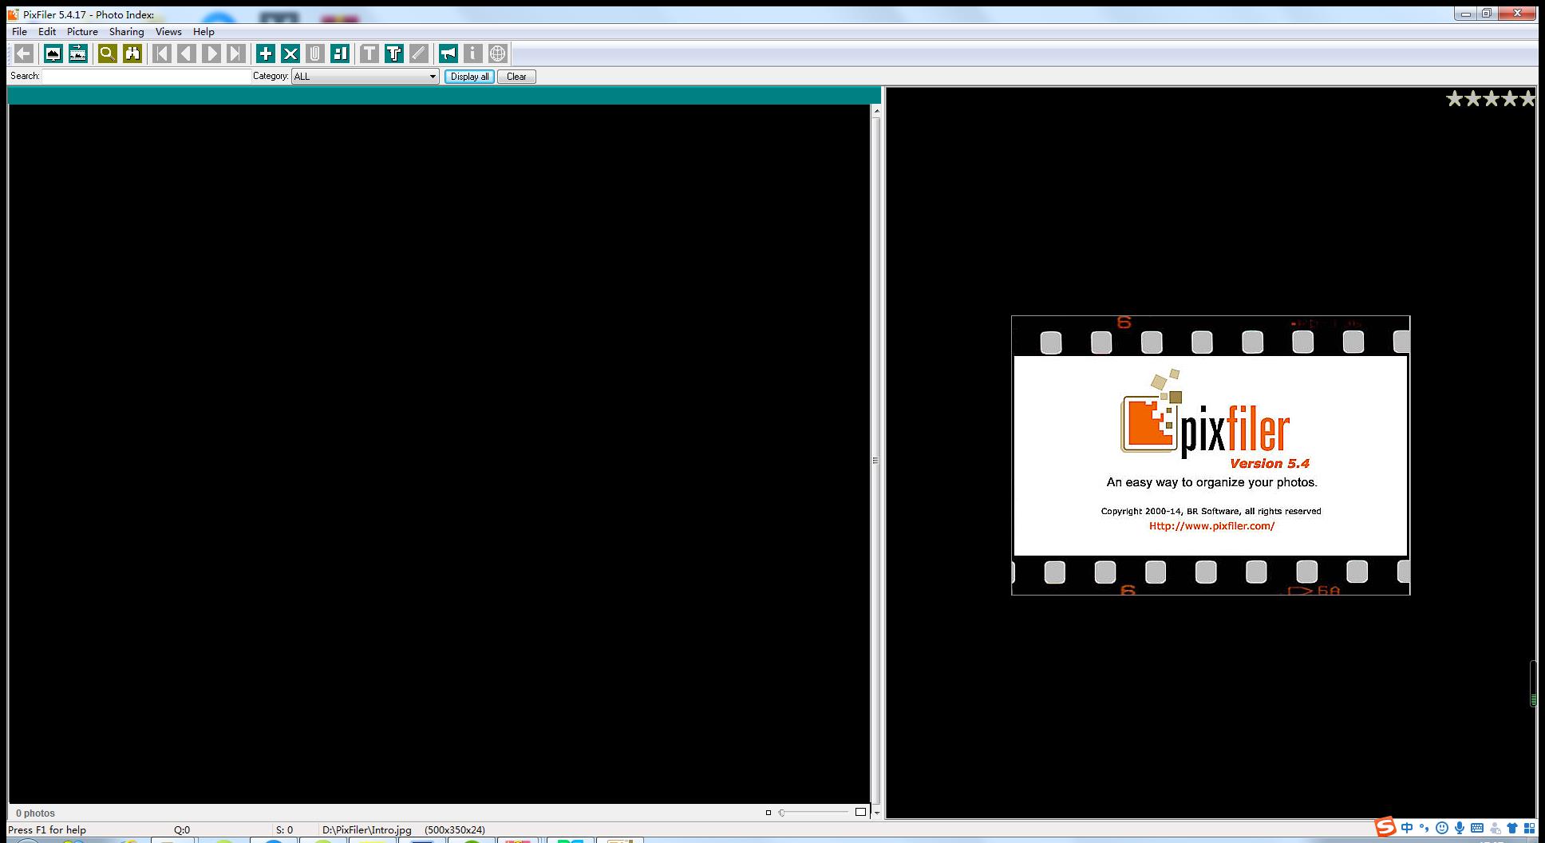Open the IME soft keyboard icon
The height and width of the screenshot is (843, 1545).
click(1477, 829)
